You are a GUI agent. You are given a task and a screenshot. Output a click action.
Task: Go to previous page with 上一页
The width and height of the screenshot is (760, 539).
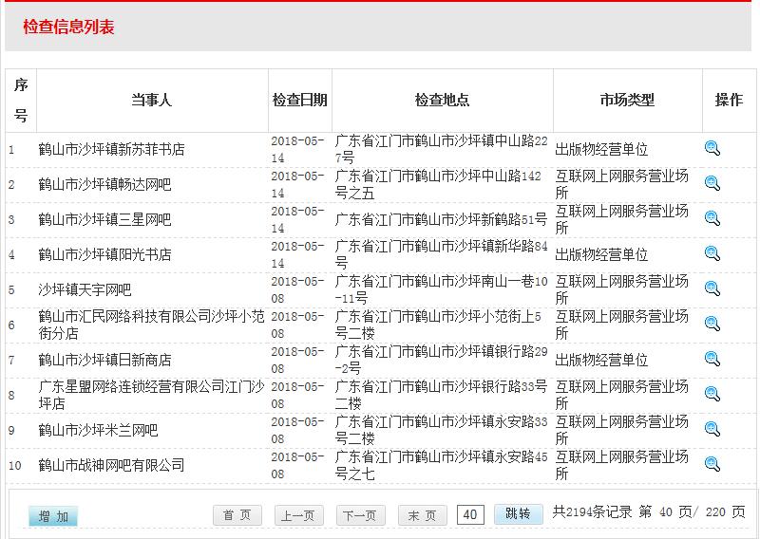pyautogui.click(x=298, y=515)
